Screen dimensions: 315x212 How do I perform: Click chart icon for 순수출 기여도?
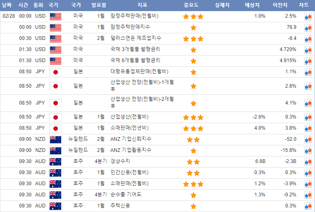tap(308, 195)
